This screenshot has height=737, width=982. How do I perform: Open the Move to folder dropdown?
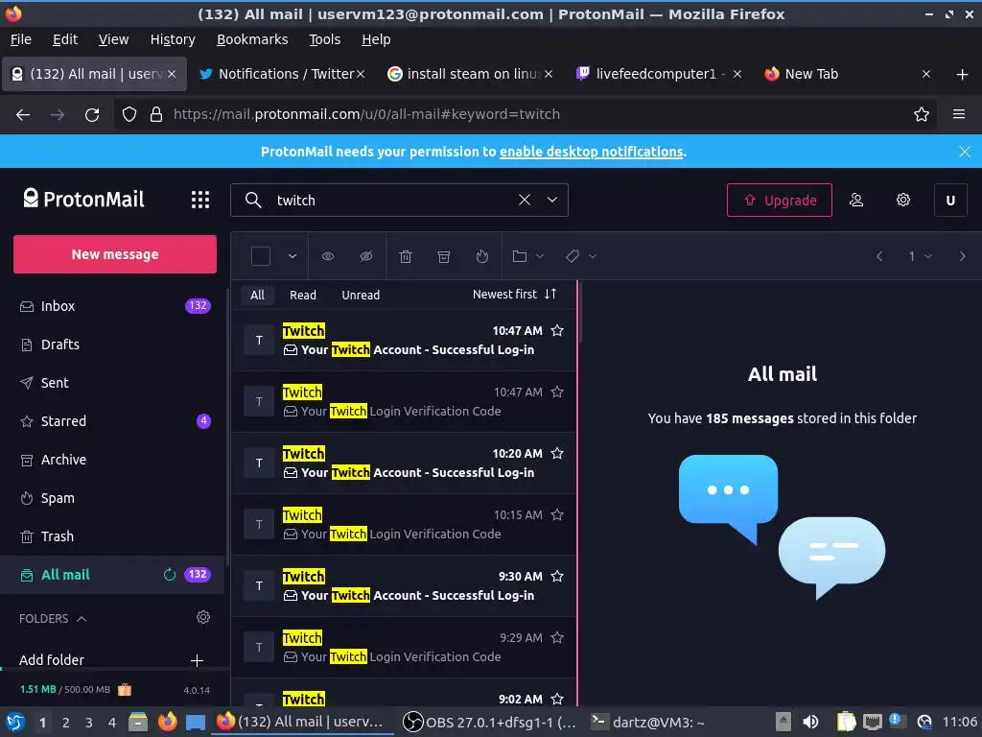pos(527,256)
